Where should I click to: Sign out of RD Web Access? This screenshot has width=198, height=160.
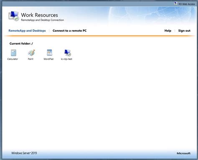(x=184, y=31)
